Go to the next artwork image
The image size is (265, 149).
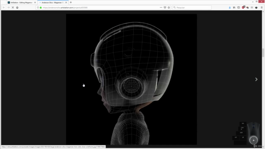256,79
